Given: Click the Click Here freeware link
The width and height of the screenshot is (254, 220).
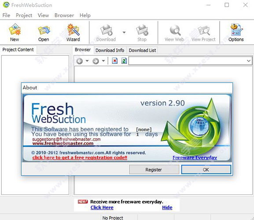Looking at the screenshot, I should pyautogui.click(x=102, y=207).
